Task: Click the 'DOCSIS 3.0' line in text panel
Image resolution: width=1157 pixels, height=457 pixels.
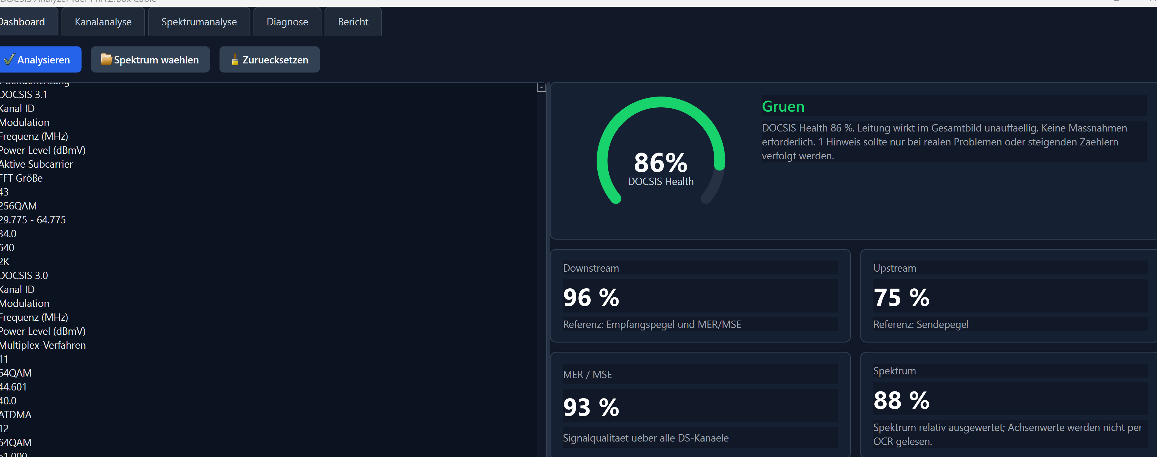Action: 24,276
